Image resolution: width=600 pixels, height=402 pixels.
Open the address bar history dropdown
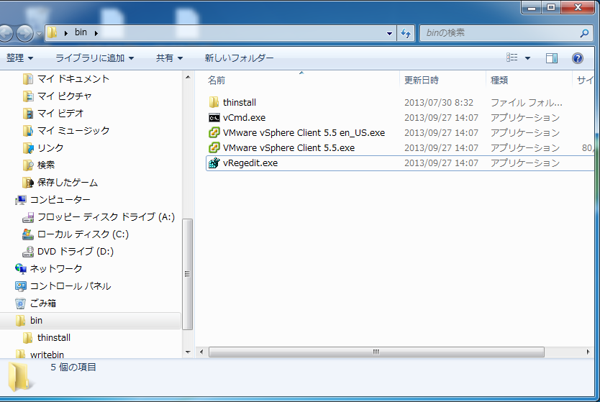coord(389,33)
